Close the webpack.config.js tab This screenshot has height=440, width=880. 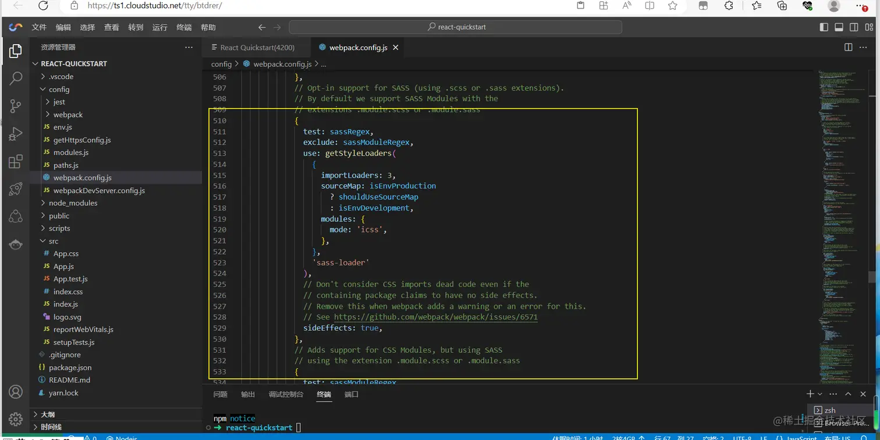click(396, 48)
